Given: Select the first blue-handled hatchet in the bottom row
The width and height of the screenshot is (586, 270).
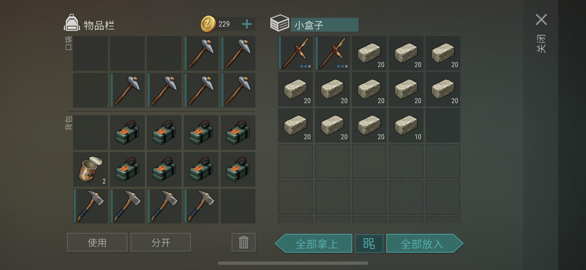Looking at the screenshot, I should (90, 206).
